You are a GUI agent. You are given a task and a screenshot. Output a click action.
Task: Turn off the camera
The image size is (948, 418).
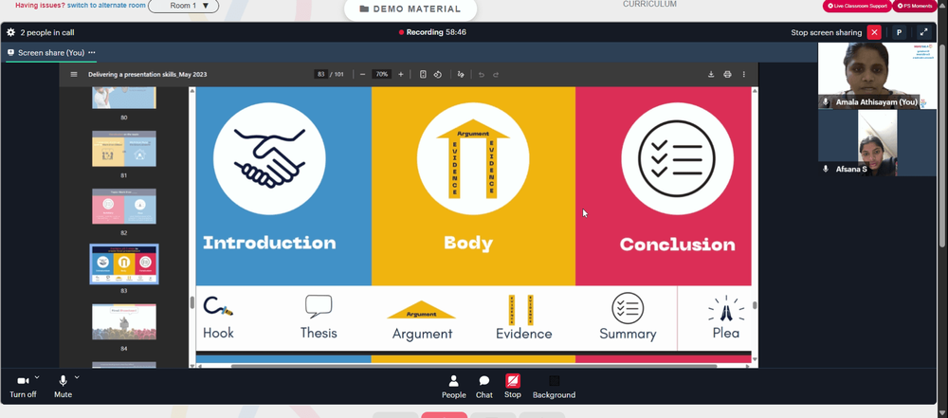[x=23, y=386]
